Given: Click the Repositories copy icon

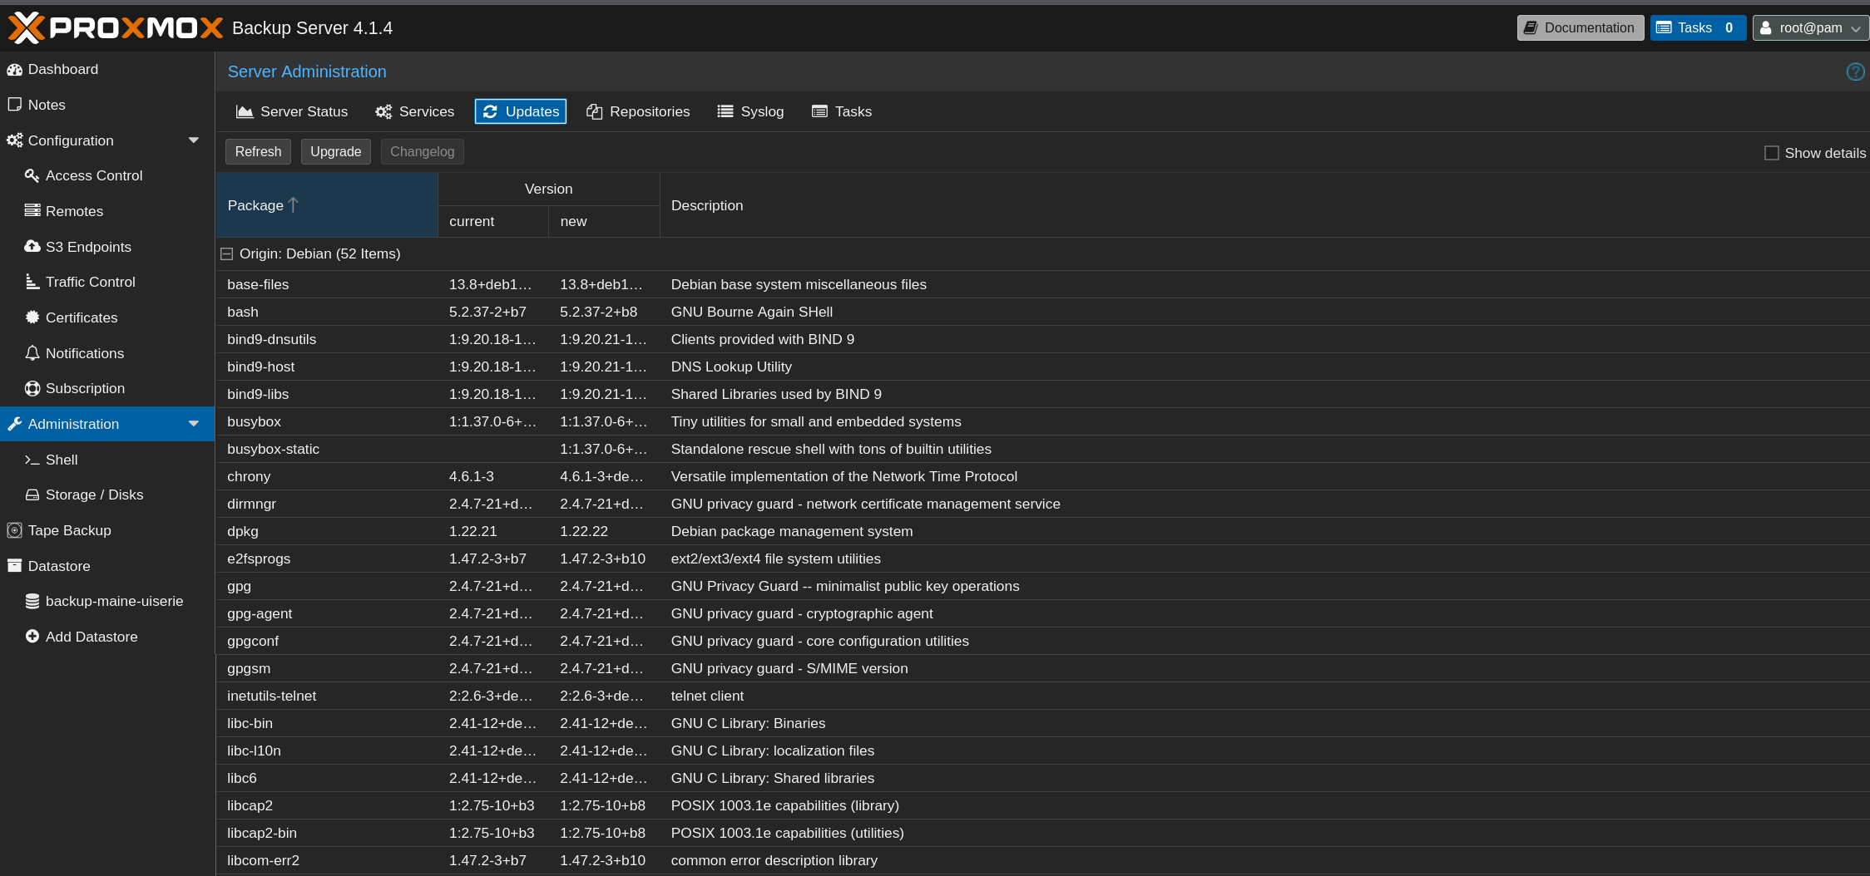Looking at the screenshot, I should [x=594, y=111].
